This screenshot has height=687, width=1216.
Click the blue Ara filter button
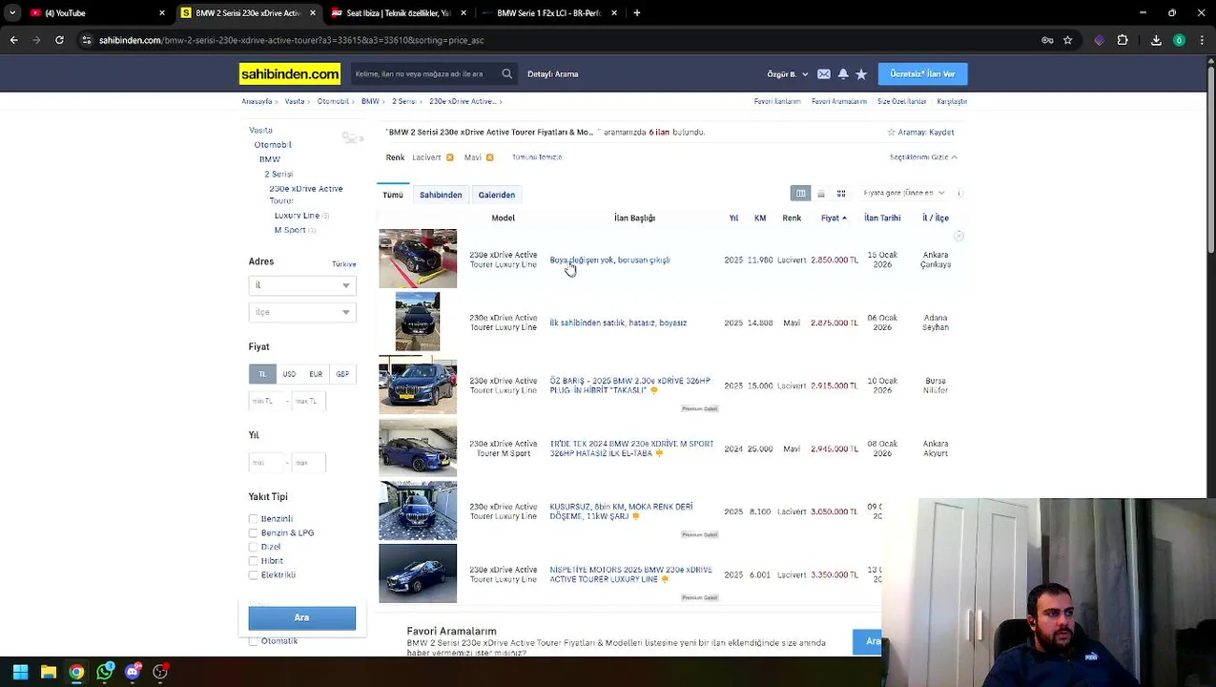pyautogui.click(x=302, y=618)
